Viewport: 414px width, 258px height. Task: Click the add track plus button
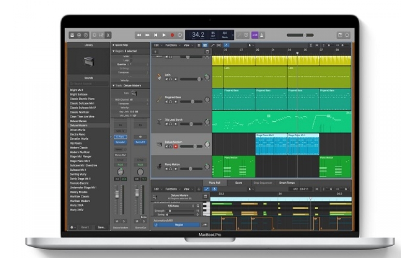pyautogui.click(x=155, y=52)
